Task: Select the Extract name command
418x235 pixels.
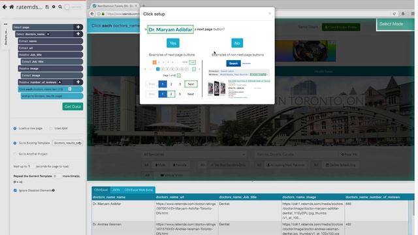Action: click(x=50, y=41)
